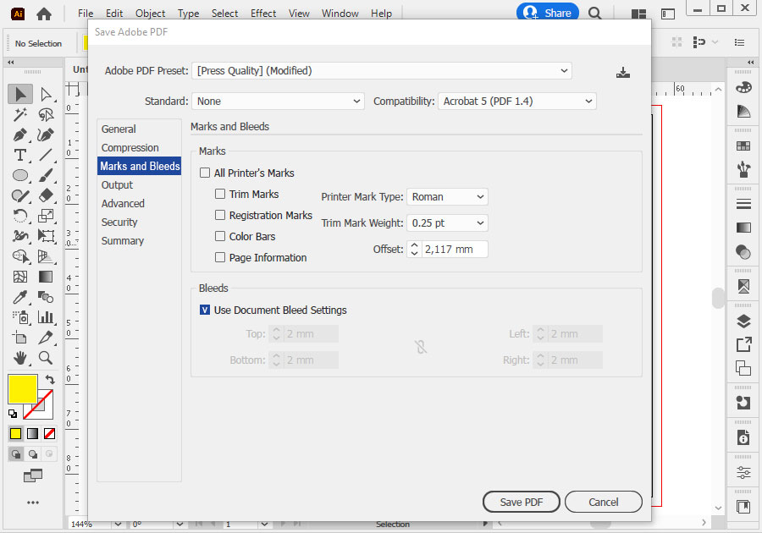762x533 pixels.
Task: Select the Type tool
Action: pyautogui.click(x=20, y=155)
